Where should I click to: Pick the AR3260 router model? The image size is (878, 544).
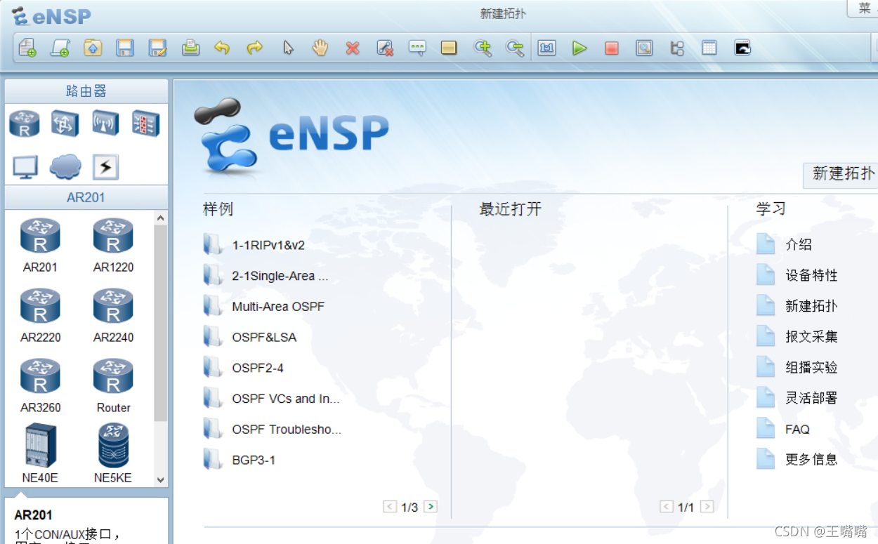pos(40,386)
